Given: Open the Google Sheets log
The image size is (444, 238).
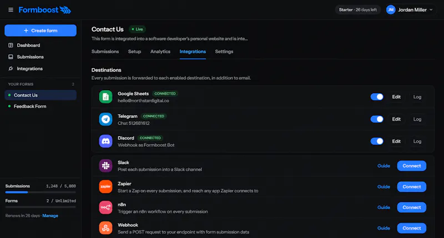Looking at the screenshot, I should point(417,97).
